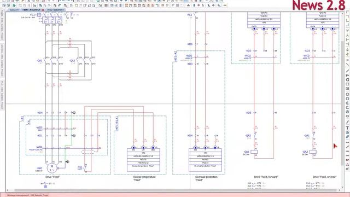Open the page tab left of =MA1+A1&EFS1
Viewport: 350px width, 197px height.
click(x=14, y=10)
